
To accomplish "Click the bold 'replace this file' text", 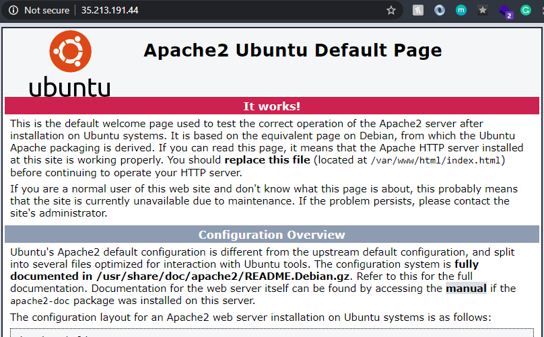I will coord(267,160).
